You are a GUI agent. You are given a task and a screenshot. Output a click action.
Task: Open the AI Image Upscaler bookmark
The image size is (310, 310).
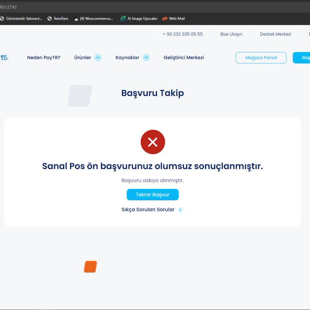pyautogui.click(x=139, y=19)
